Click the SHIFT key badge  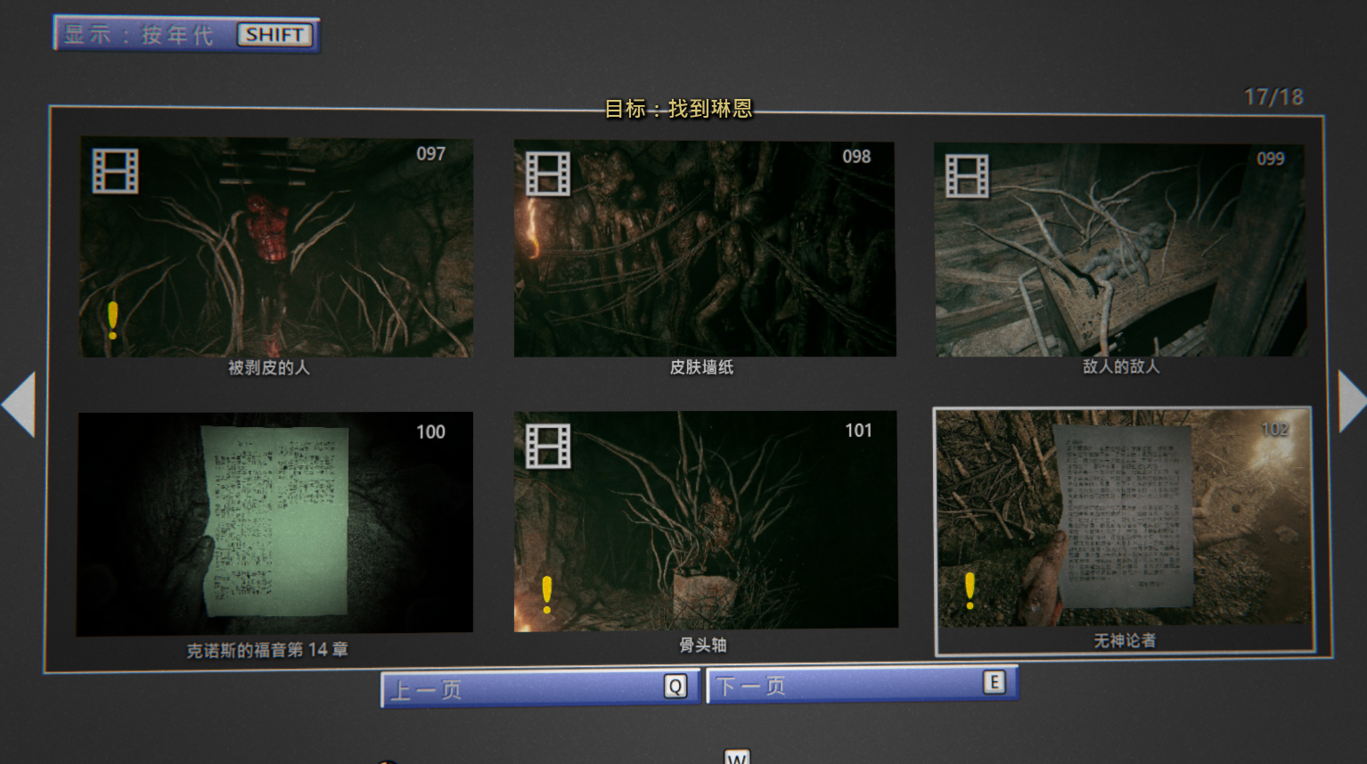274,35
